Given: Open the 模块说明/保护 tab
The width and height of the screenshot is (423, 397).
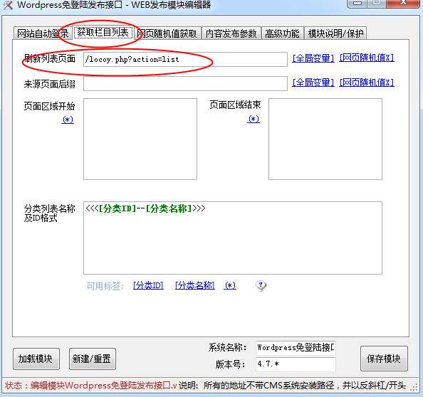Looking at the screenshot, I should [335, 33].
